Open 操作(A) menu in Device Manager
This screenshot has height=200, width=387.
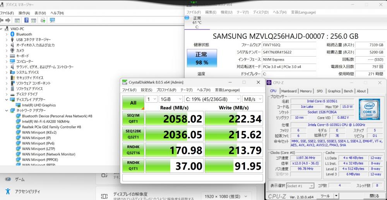point(24,13)
